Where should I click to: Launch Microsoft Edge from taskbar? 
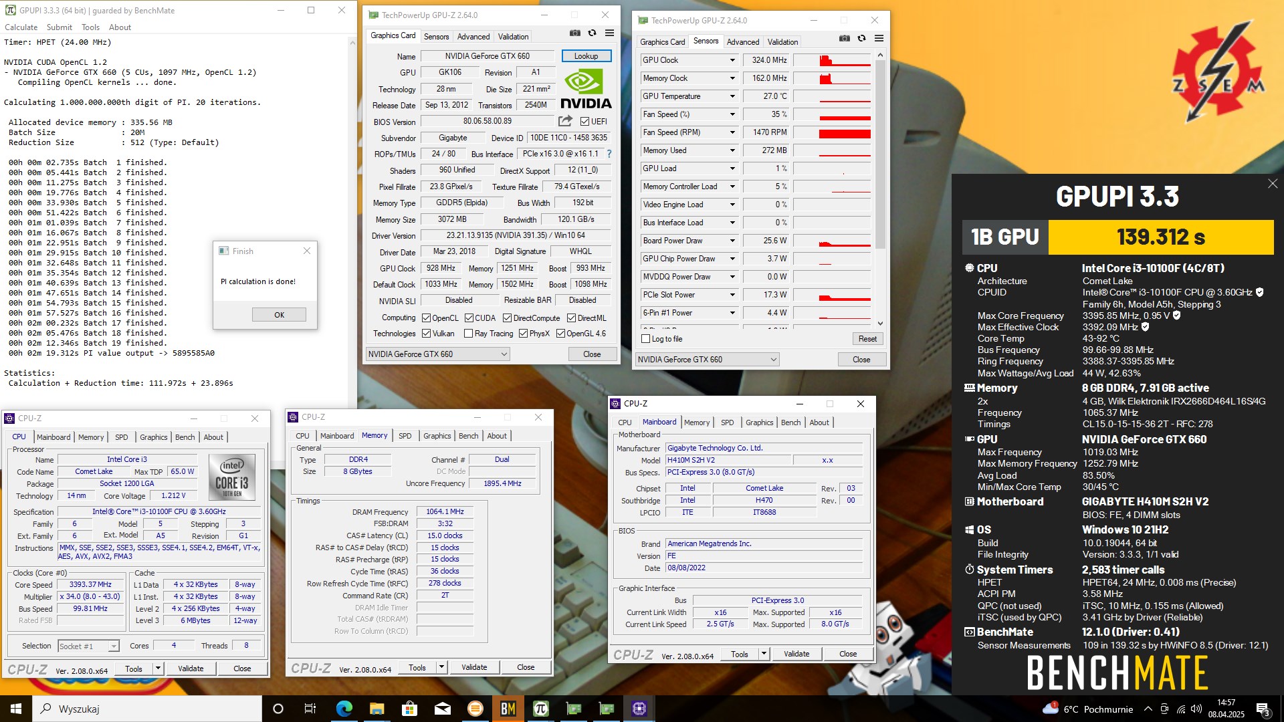coord(344,709)
